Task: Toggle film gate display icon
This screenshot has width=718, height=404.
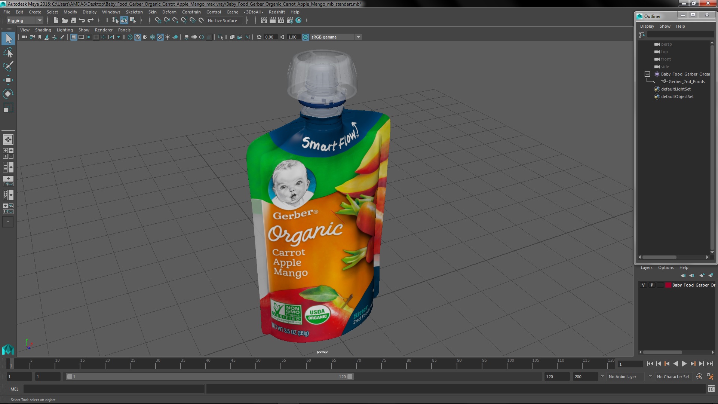Action: pyautogui.click(x=81, y=37)
